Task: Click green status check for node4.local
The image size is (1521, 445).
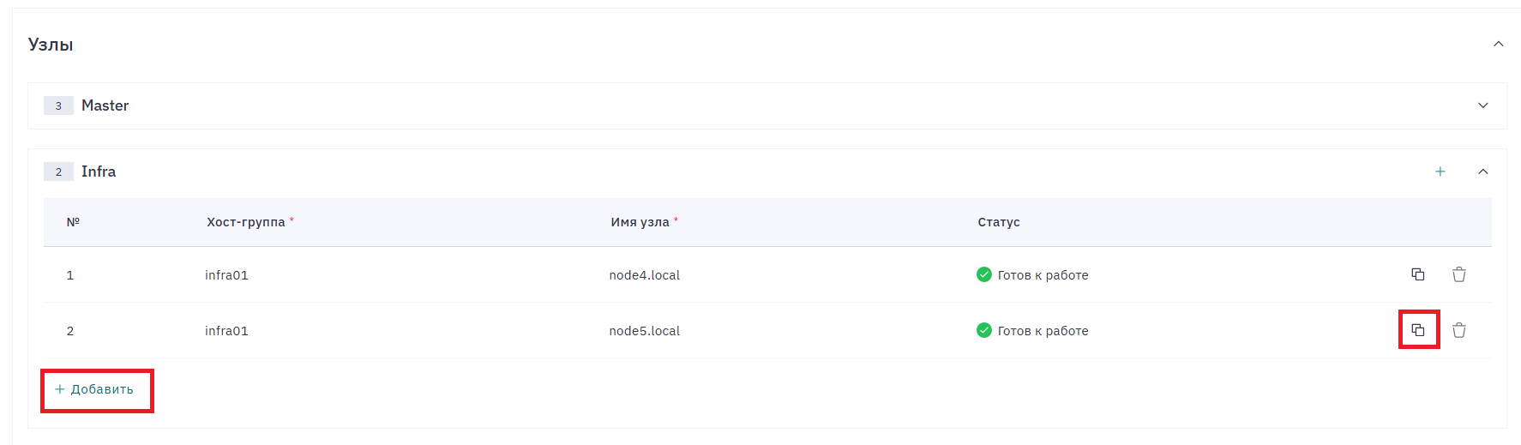Action: (984, 274)
